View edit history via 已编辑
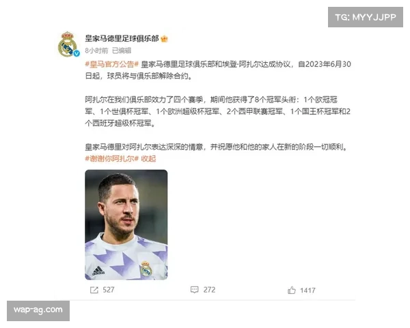This screenshot has width=410, height=328. tap(122, 51)
